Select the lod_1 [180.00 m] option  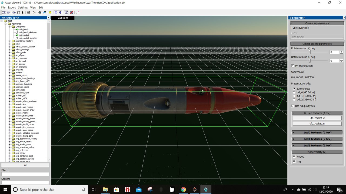(x=294, y=96)
